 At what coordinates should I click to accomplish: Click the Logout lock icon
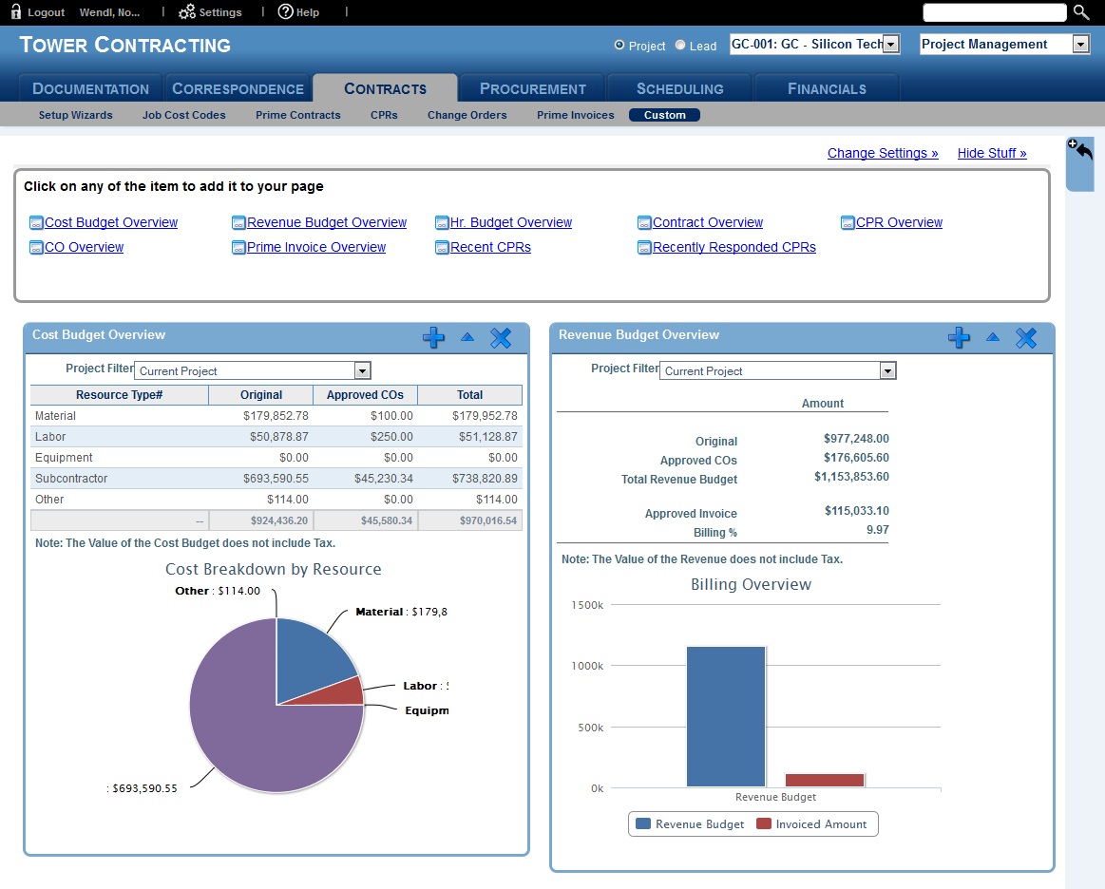pyautogui.click(x=16, y=12)
